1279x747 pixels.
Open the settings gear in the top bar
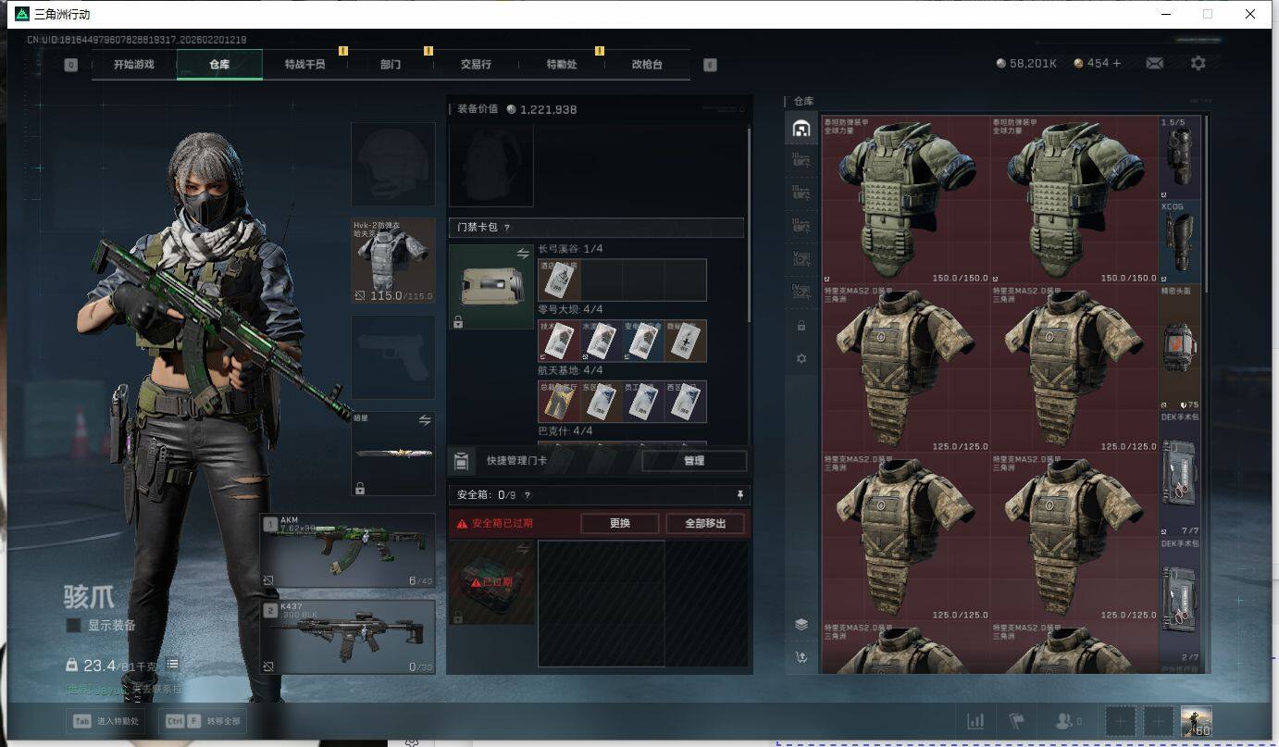(1198, 63)
